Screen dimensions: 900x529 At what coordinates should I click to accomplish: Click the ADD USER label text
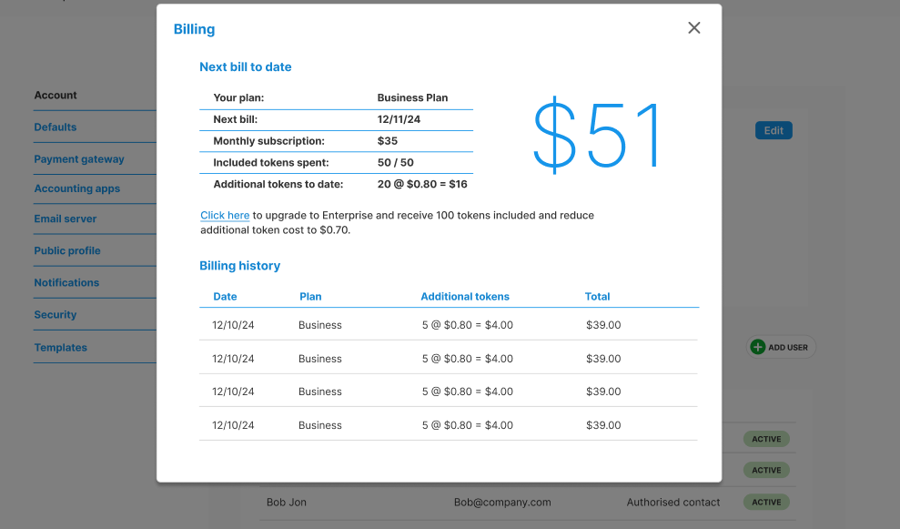coord(787,348)
